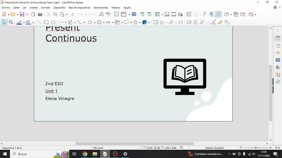Expand the Insert Table dropdown arrow
Viewport: 282px width, 158px height.
[162, 15]
